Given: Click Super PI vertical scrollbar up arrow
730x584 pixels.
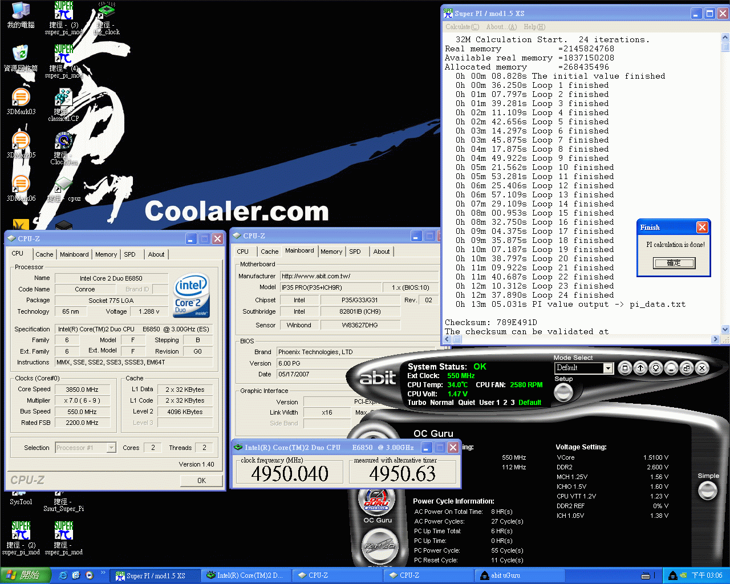Looking at the screenshot, I should click(725, 37).
